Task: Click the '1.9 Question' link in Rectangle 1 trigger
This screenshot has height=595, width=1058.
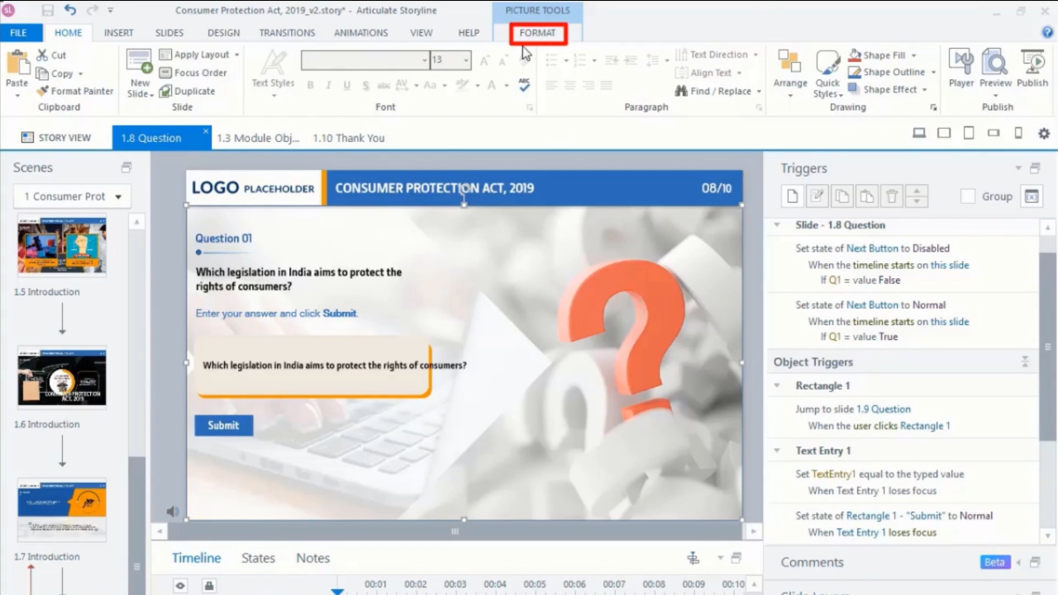Action: 884,409
